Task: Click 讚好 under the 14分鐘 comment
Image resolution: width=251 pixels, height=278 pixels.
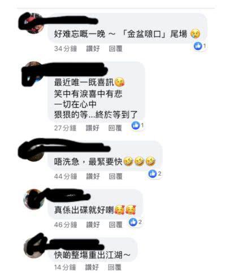Action: pos(92,267)
